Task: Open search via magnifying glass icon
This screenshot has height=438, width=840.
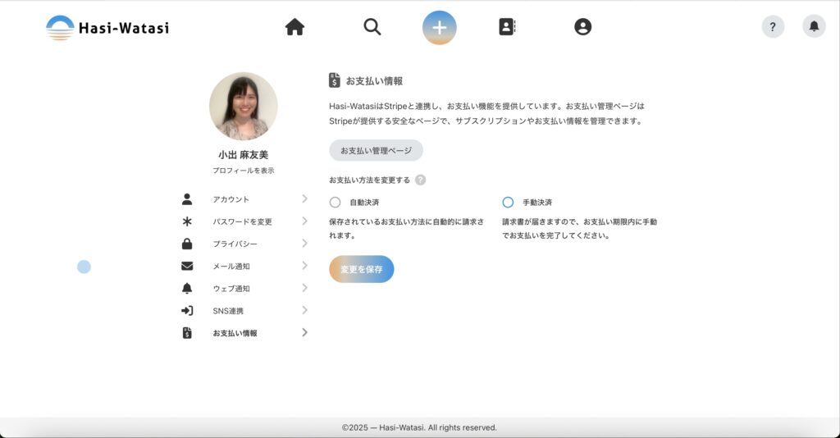Action: (372, 27)
